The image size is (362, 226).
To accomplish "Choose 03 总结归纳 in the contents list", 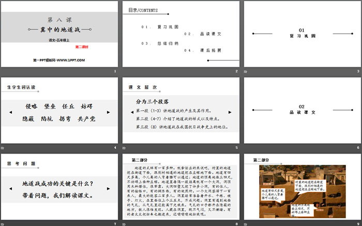I will pyautogui.click(x=154, y=43).
